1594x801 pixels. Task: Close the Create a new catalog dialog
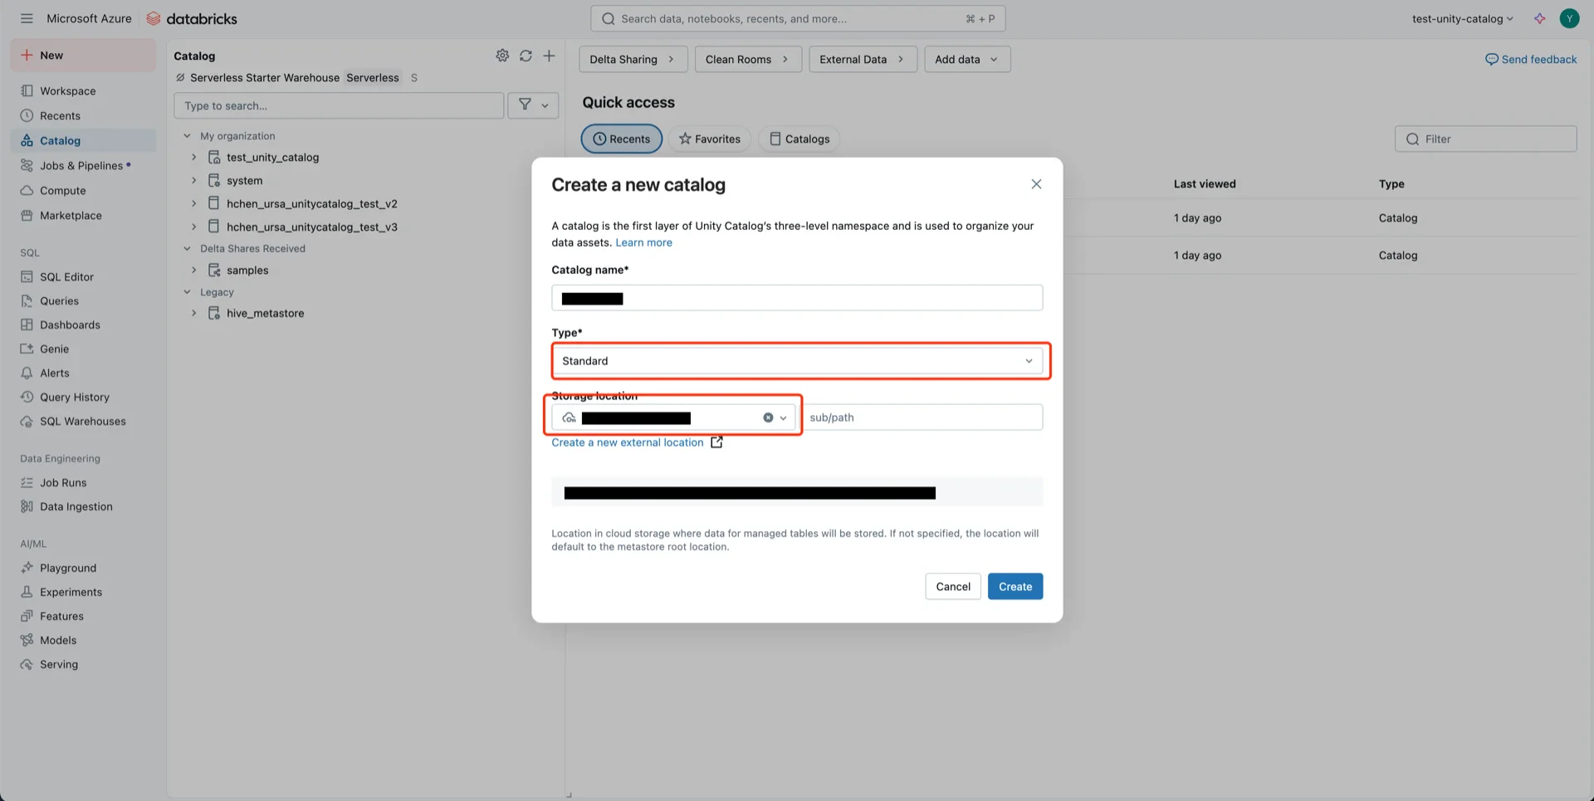(x=1036, y=184)
